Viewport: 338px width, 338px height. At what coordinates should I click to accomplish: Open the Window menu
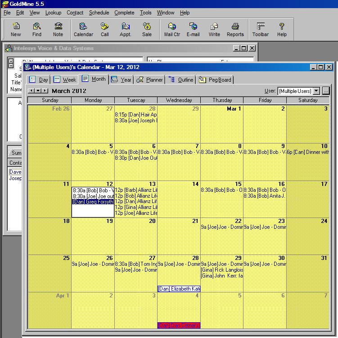click(165, 13)
